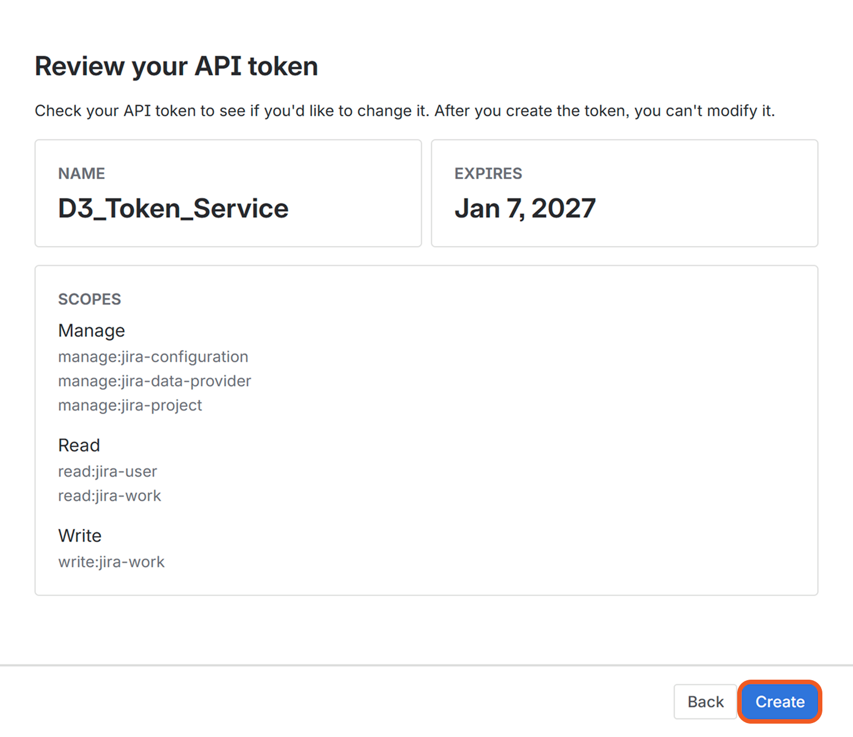Click the NAME card
Screen dimensions: 853x737
coord(228,193)
